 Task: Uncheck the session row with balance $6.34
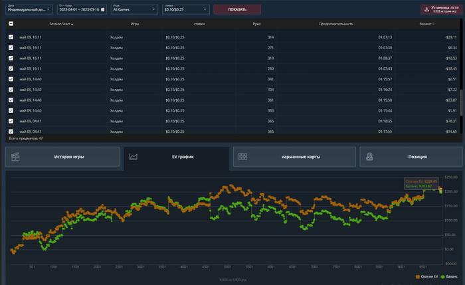(x=11, y=47)
